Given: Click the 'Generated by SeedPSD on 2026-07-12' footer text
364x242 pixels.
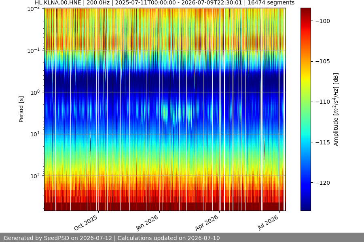Looking at the screenshot, I should point(58,238).
